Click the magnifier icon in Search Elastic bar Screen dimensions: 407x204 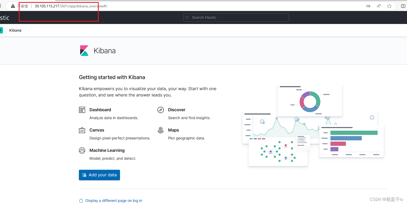click(x=188, y=17)
